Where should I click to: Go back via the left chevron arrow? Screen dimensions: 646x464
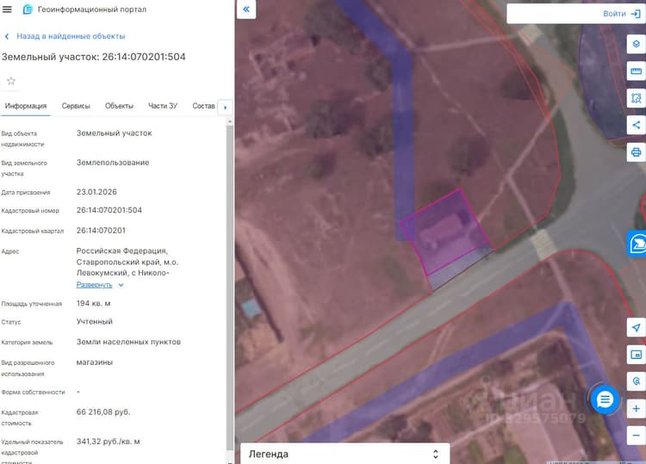[7, 36]
